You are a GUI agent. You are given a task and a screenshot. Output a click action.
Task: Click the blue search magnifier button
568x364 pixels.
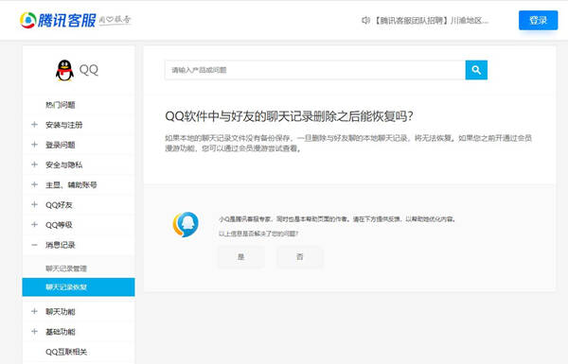(476, 70)
